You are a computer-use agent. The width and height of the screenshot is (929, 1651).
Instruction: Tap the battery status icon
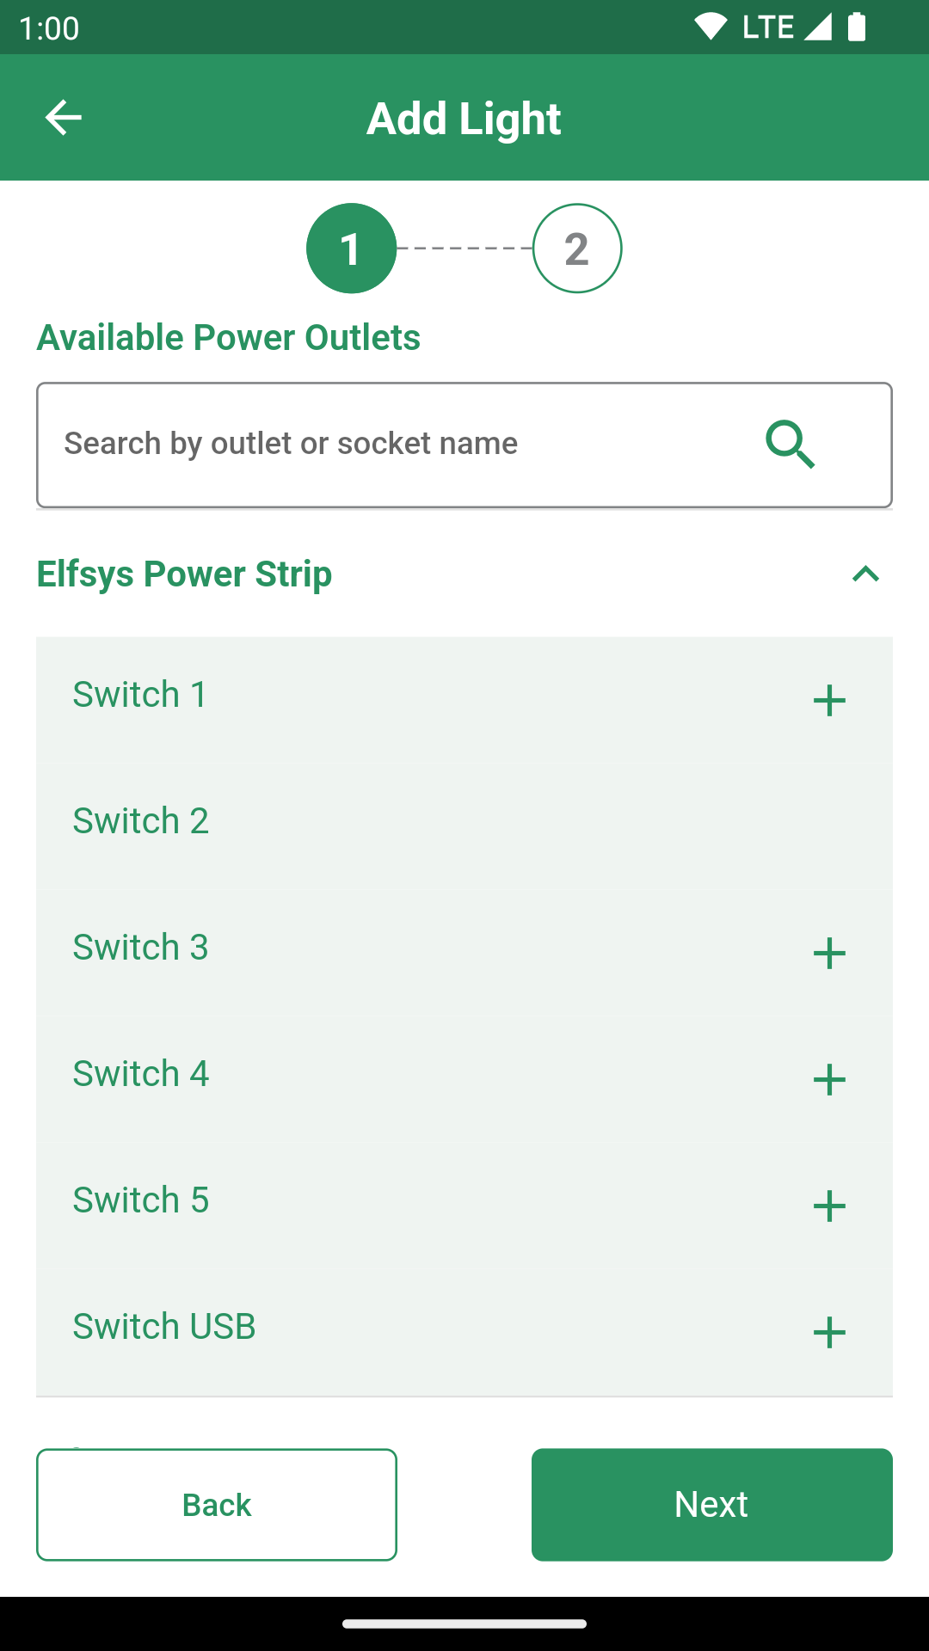click(x=857, y=27)
